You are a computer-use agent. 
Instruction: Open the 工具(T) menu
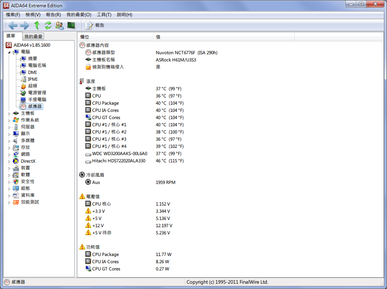click(x=104, y=14)
